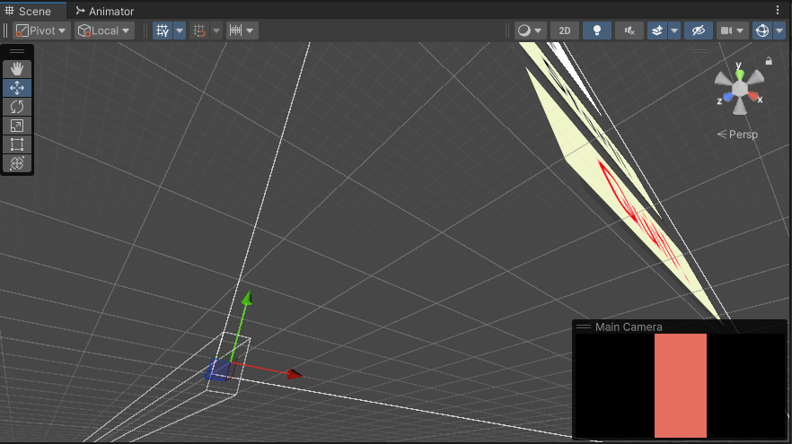Open Scene view more options menu
Image resolution: width=792 pixels, height=444 pixels.
click(778, 10)
